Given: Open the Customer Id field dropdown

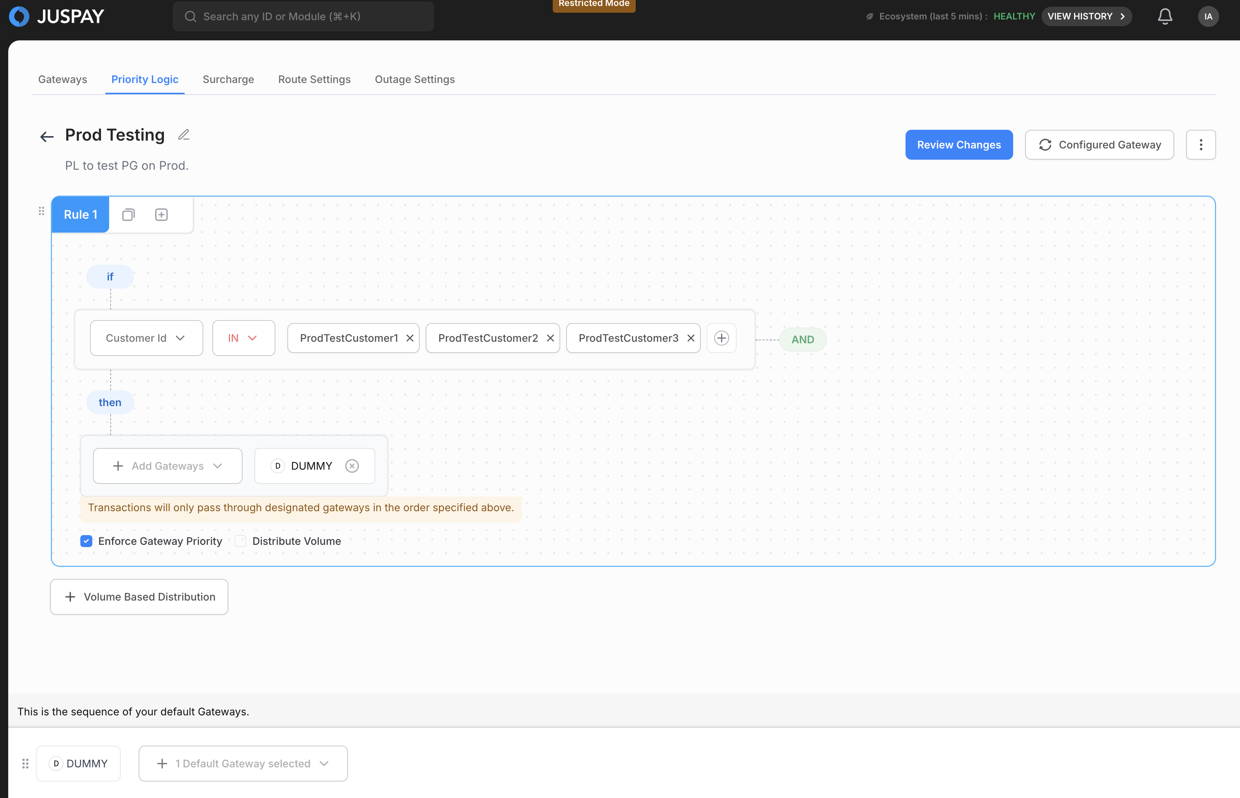Looking at the screenshot, I should [146, 338].
